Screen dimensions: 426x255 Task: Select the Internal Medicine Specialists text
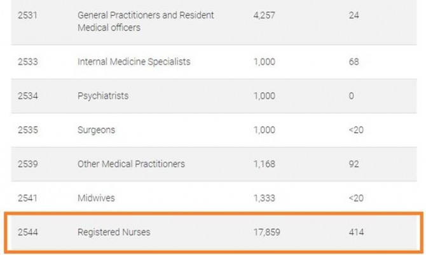(134, 62)
